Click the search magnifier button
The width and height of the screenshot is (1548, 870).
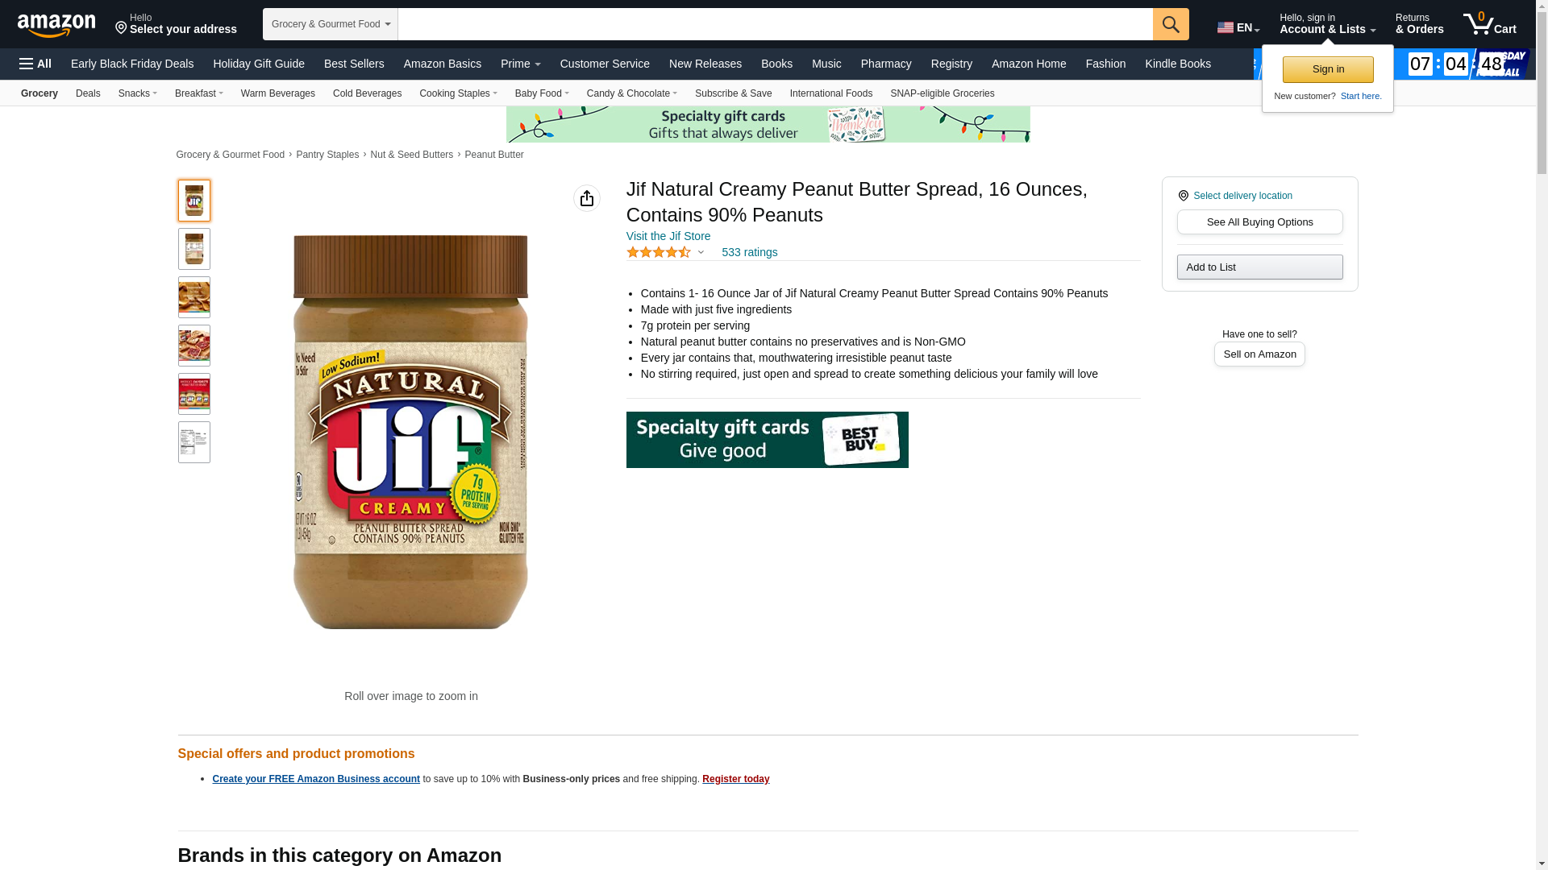point(1171,24)
